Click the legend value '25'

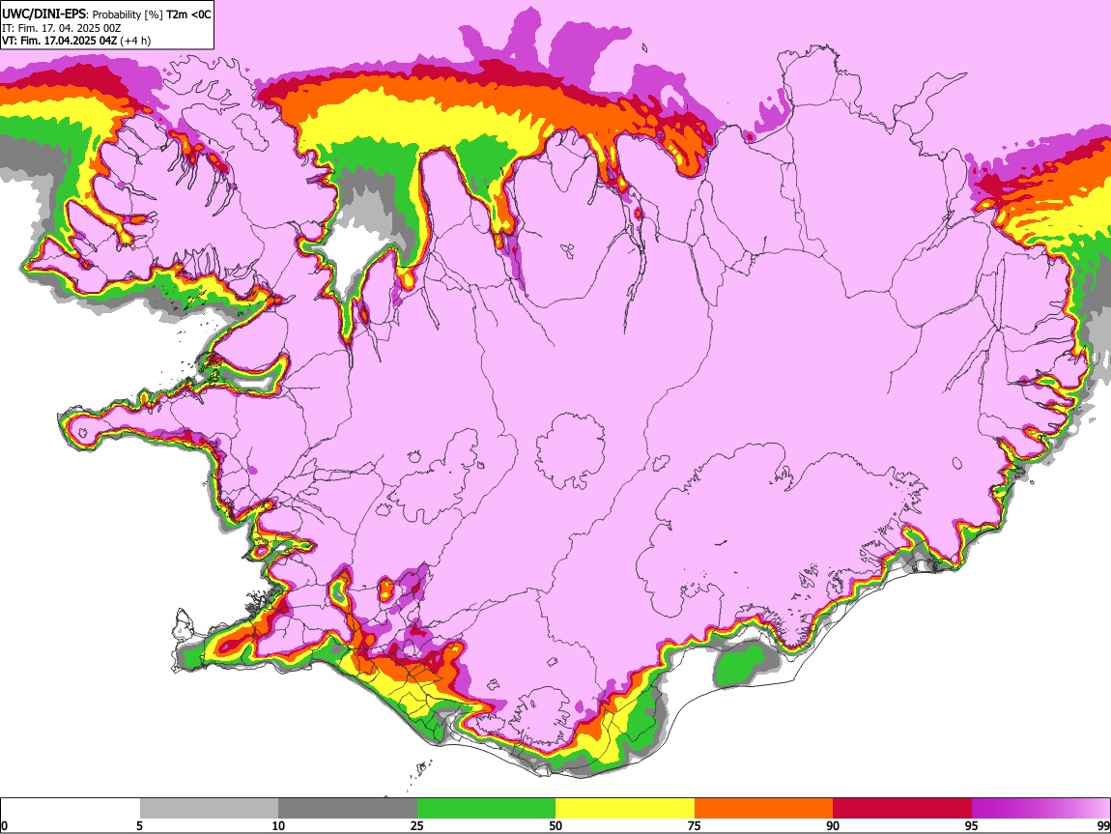point(416,826)
